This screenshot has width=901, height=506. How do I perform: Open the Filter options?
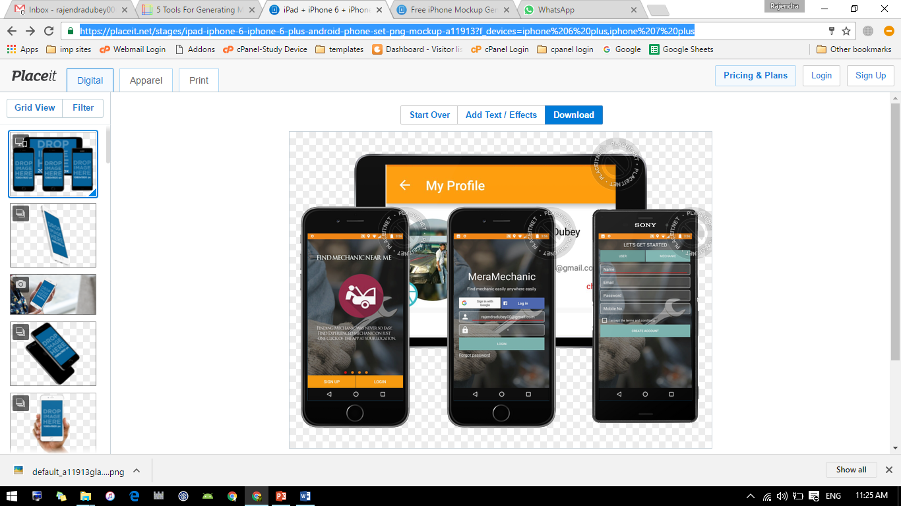click(83, 107)
